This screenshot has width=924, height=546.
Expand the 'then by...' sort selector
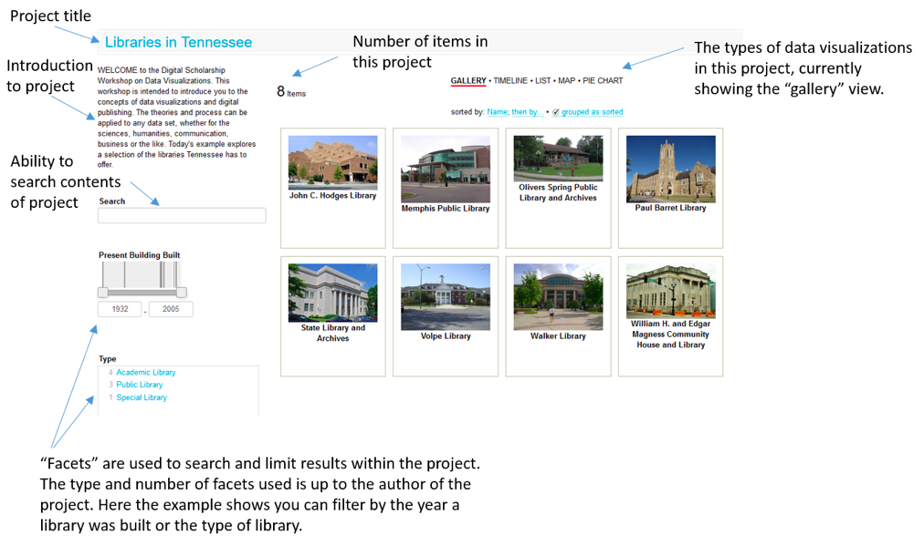click(x=525, y=112)
